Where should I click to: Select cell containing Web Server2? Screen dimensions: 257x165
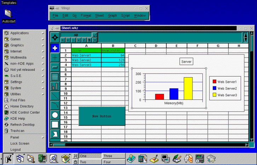point(86,60)
